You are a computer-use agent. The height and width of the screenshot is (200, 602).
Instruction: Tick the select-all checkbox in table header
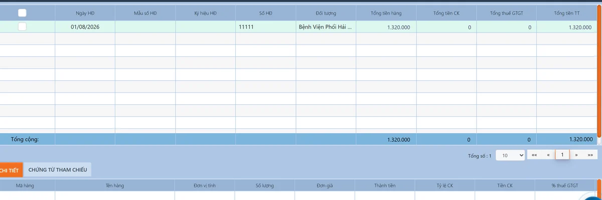[x=22, y=13]
